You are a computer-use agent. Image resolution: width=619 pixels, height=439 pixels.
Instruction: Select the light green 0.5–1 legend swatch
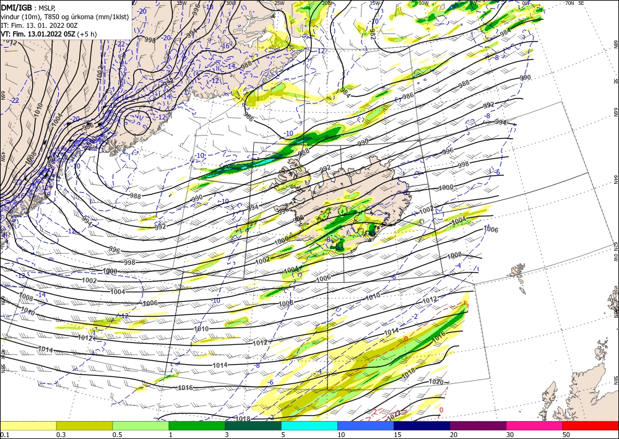click(141, 425)
